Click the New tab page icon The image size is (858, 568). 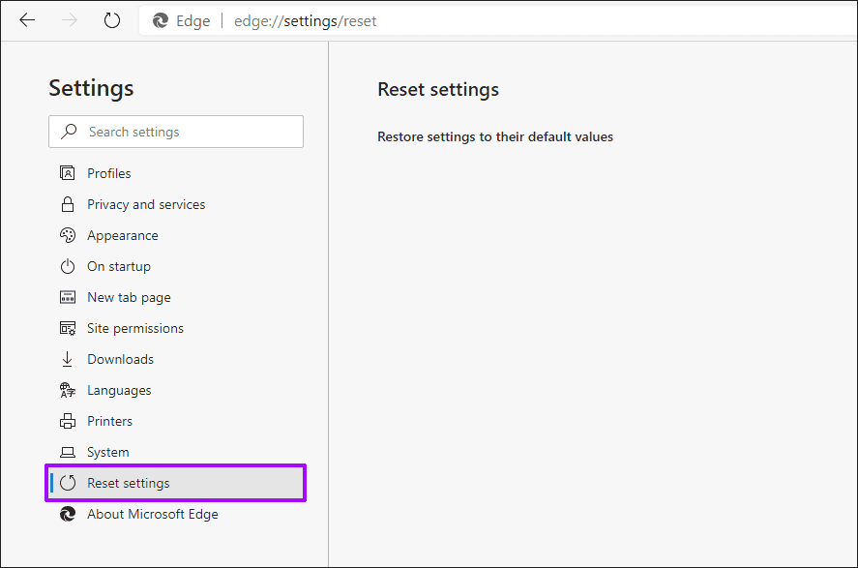(68, 297)
